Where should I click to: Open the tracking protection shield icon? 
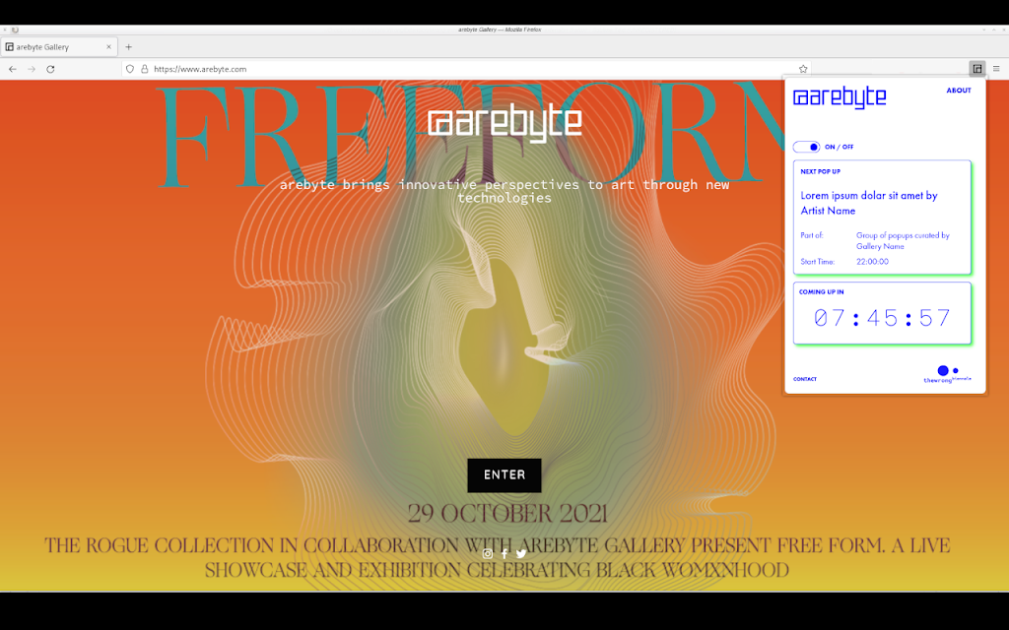(x=130, y=69)
